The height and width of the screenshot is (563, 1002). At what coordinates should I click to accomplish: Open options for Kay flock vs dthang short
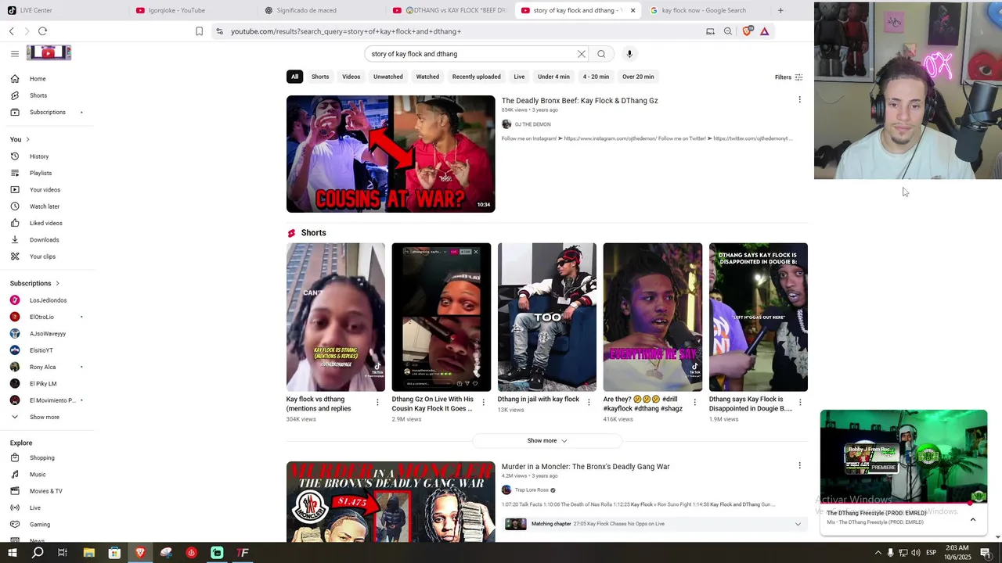pos(377,403)
